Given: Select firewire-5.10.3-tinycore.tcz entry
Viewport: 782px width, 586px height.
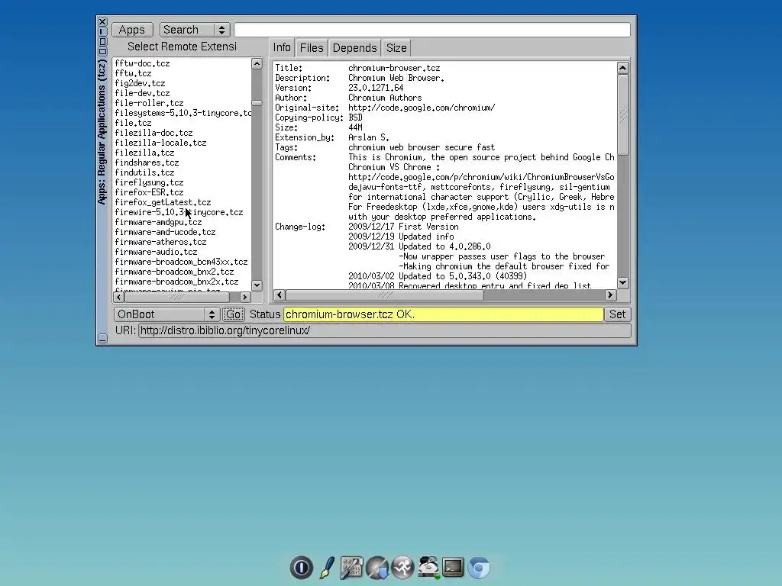Looking at the screenshot, I should pyautogui.click(x=179, y=212).
